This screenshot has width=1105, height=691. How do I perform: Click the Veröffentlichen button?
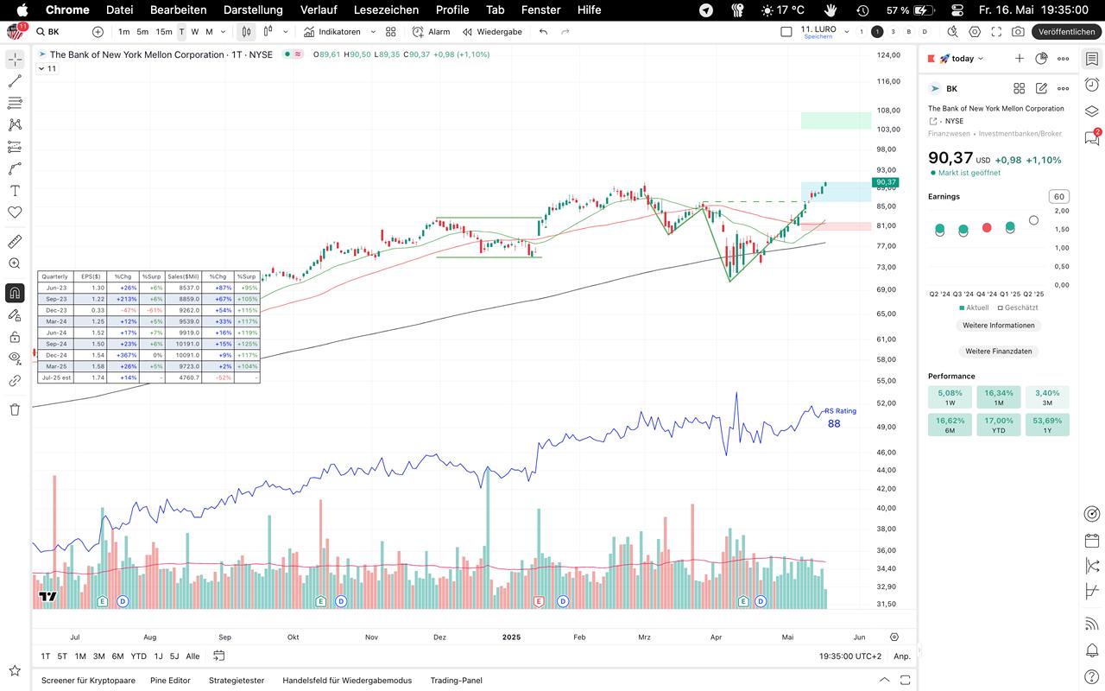coord(1067,32)
